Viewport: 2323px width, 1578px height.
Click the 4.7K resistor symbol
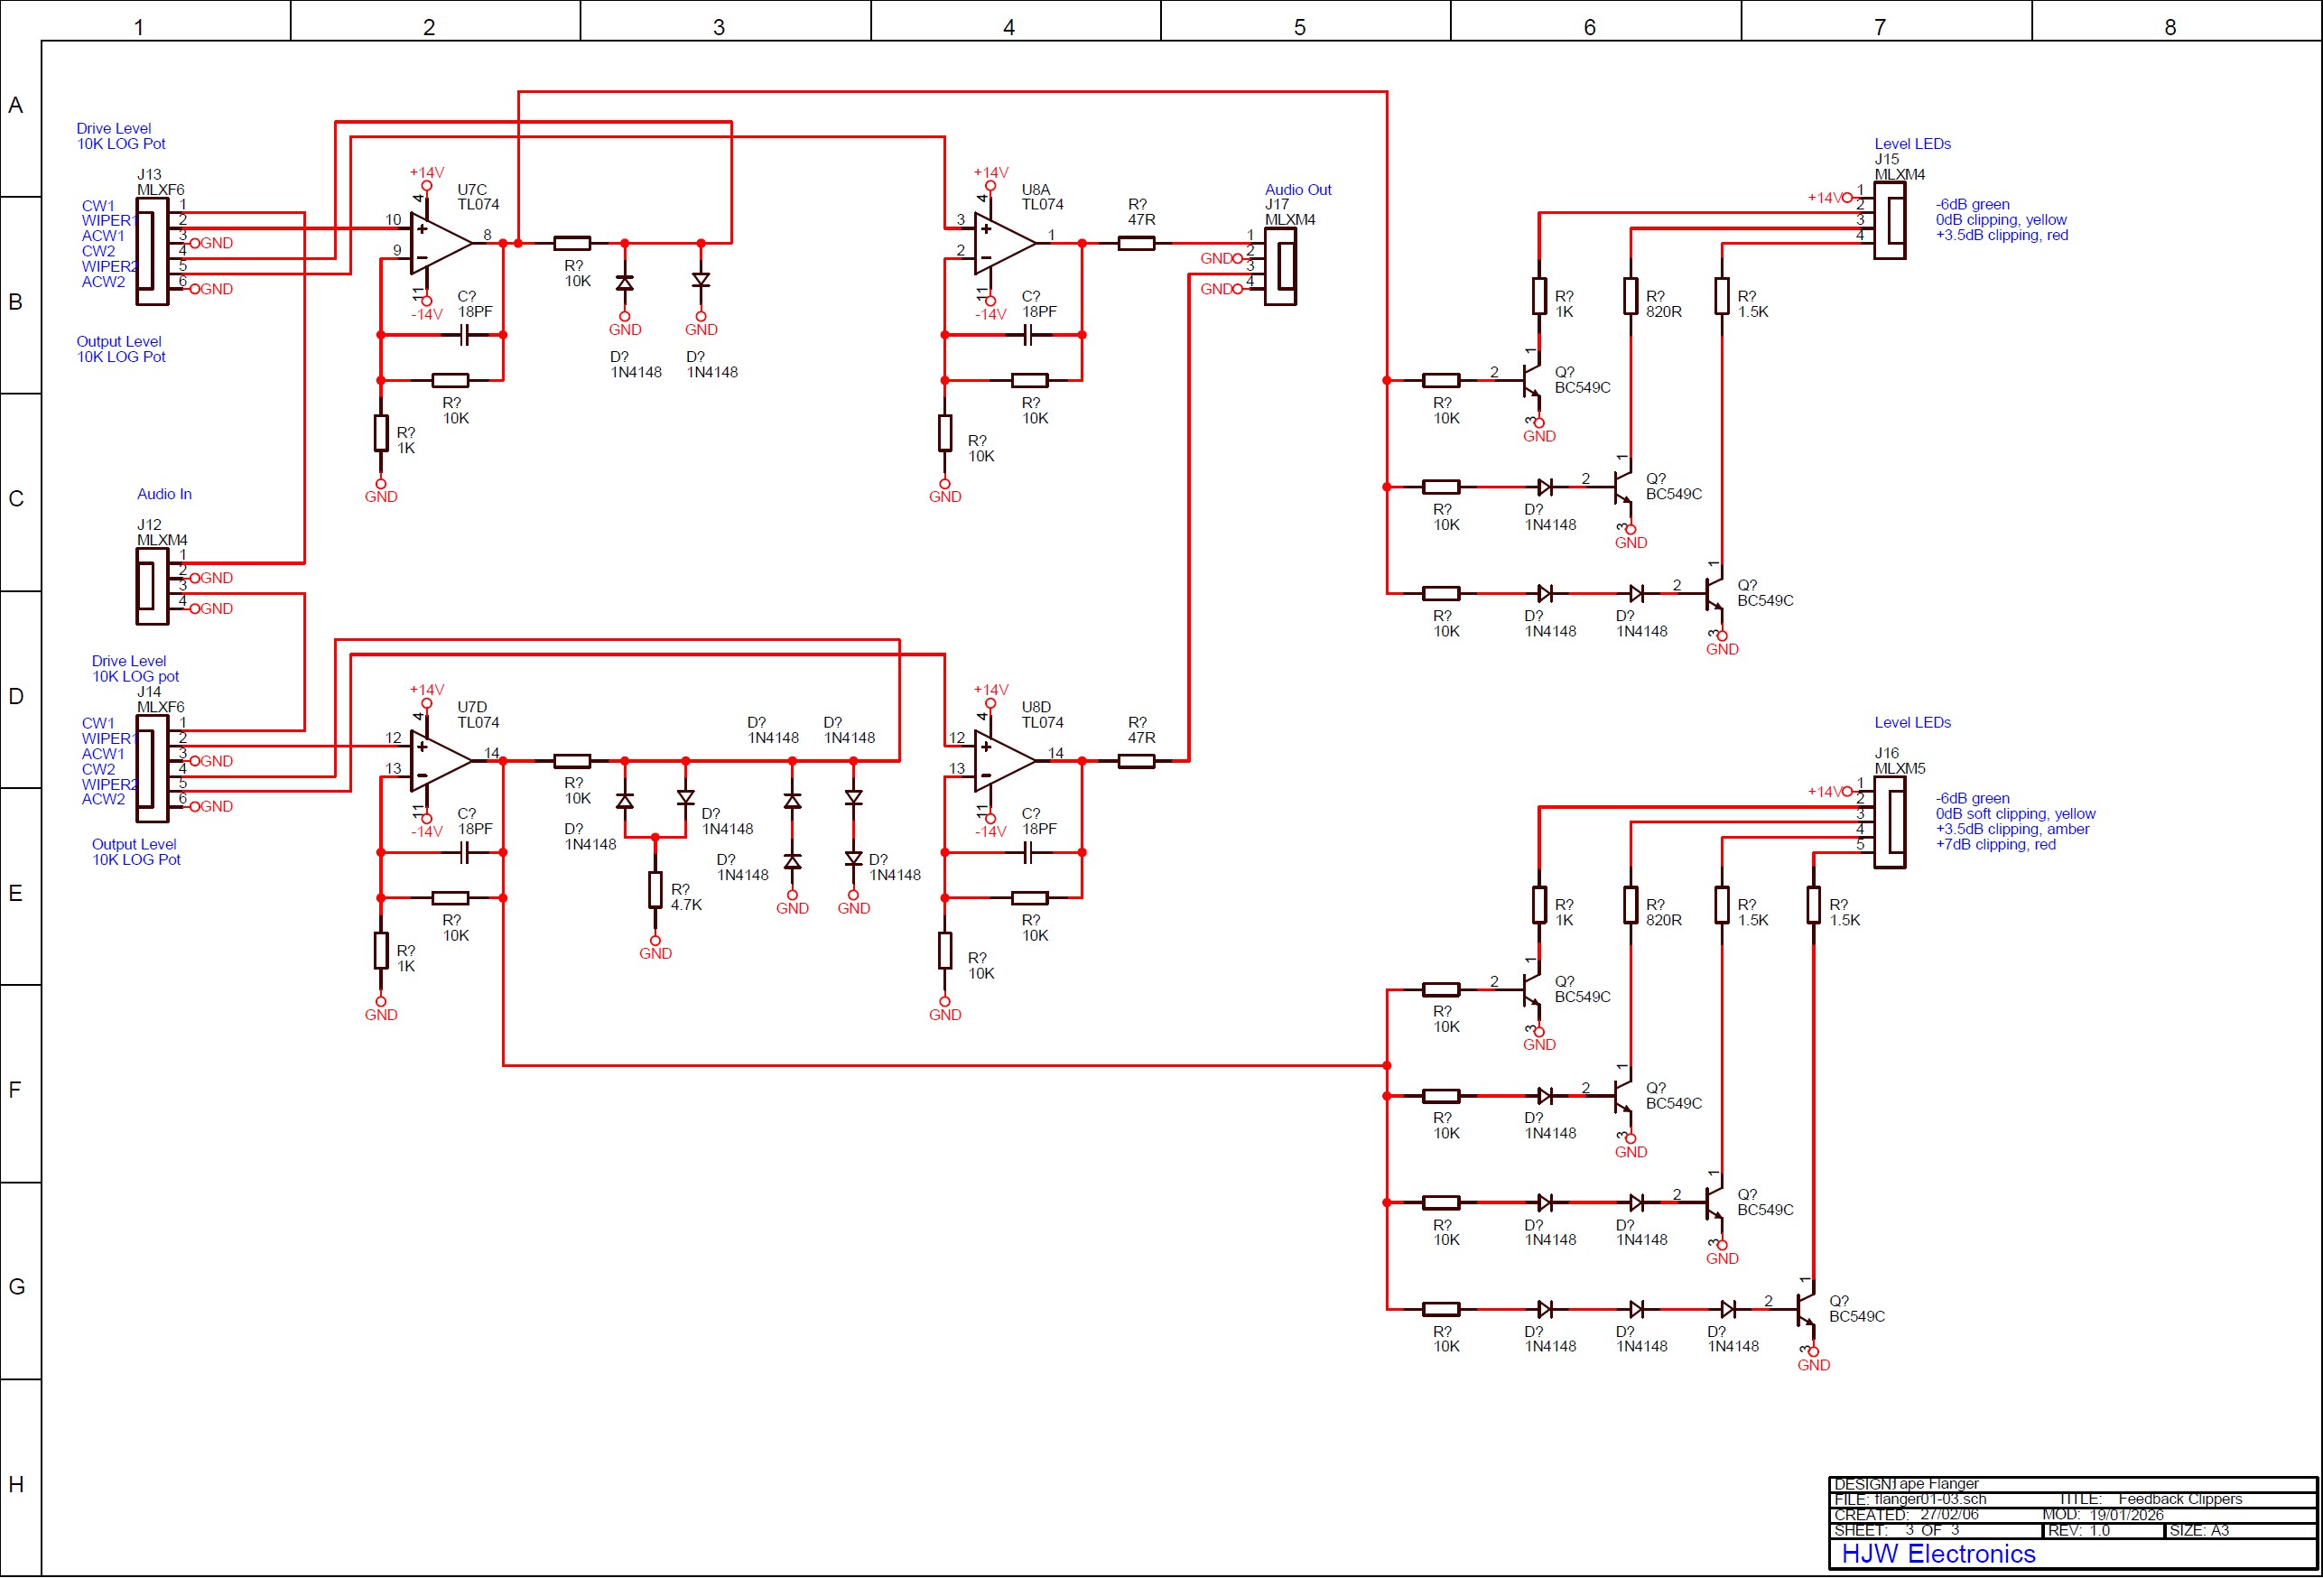[655, 888]
